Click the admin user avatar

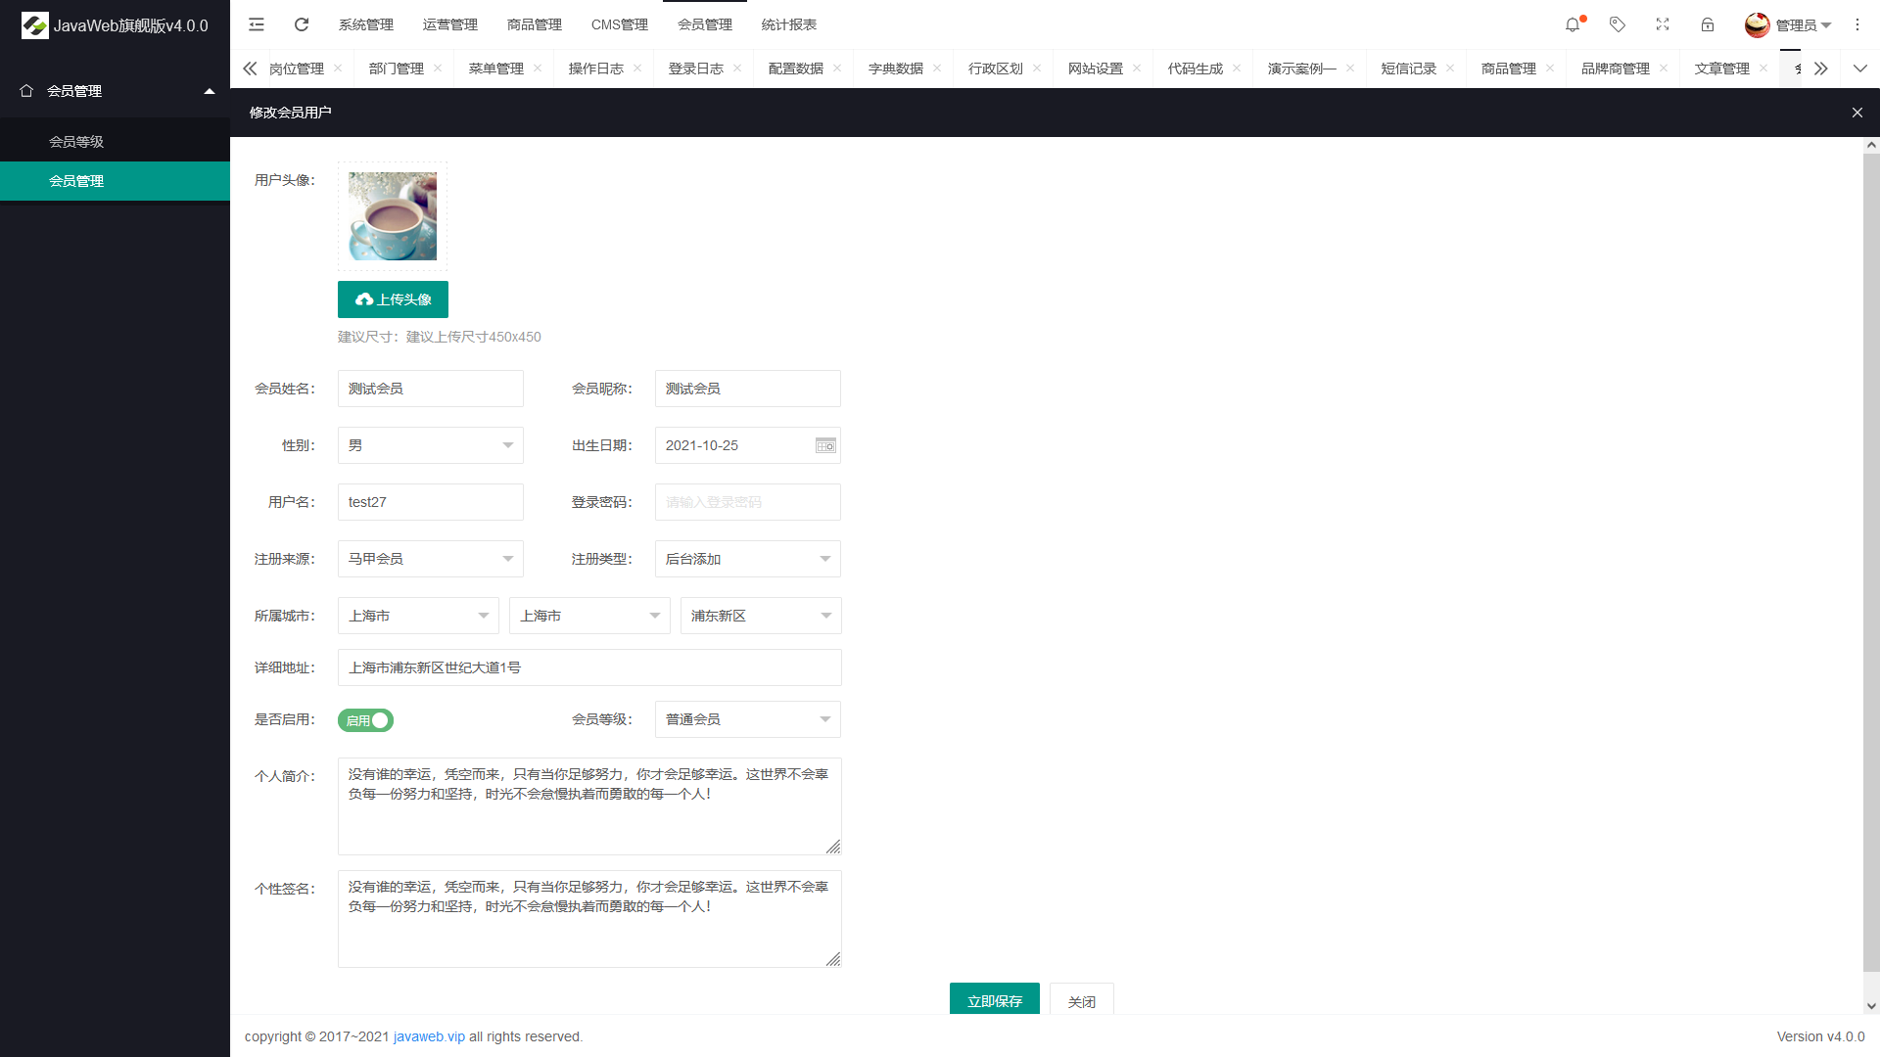point(1758,24)
